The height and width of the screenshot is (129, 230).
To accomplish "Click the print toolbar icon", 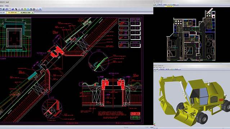I will pyautogui.click(x=34, y=9).
